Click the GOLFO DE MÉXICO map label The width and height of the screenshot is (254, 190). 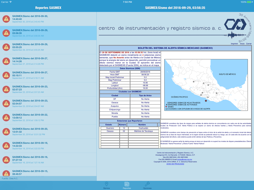tap(227, 74)
